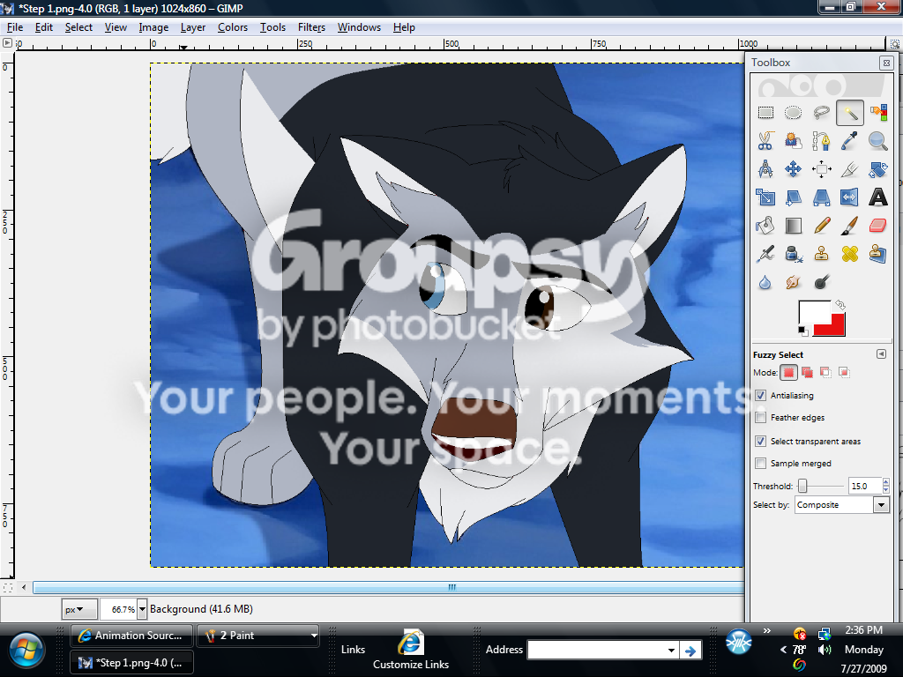
Task: Choose the Free Select lasso tool
Action: (822, 113)
